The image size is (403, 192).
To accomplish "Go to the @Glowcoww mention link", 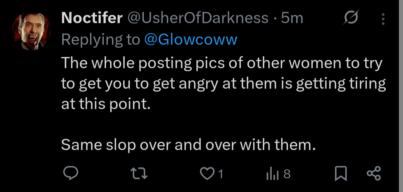I will pyautogui.click(x=190, y=39).
